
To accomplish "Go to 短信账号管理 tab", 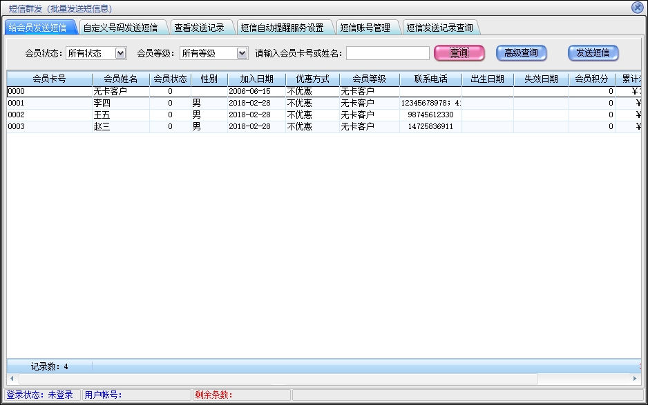I will click(x=365, y=28).
